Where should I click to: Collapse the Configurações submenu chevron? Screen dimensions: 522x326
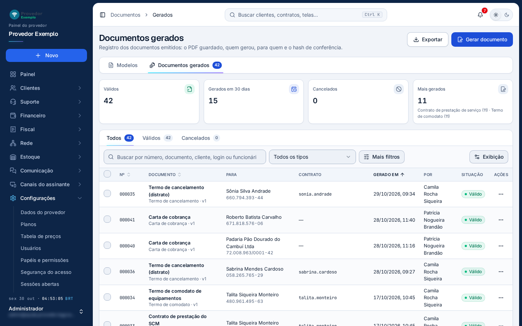coord(80,198)
